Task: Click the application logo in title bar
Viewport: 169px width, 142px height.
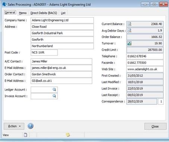Action: click(4, 4)
